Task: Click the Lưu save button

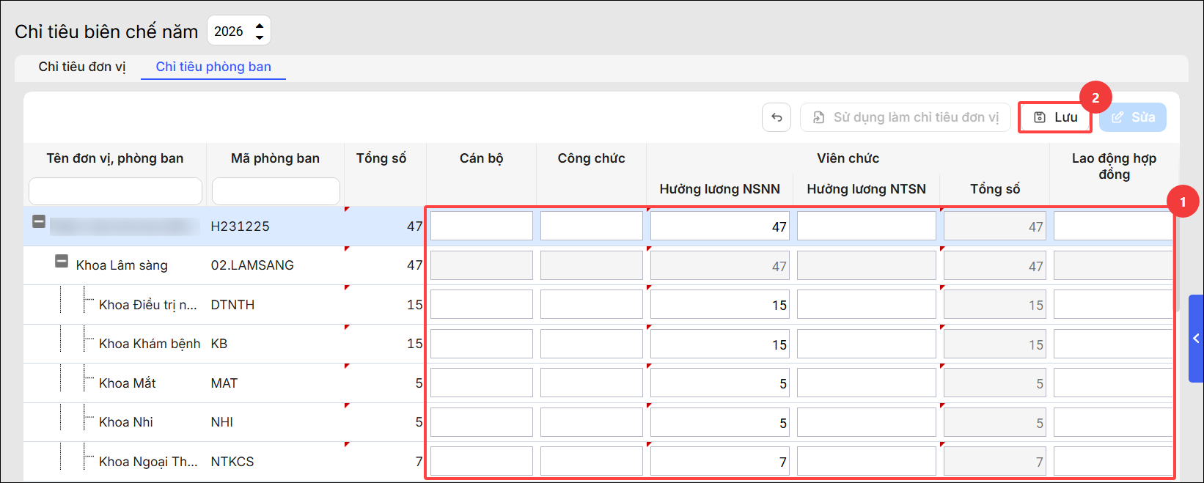Action: click(1055, 117)
